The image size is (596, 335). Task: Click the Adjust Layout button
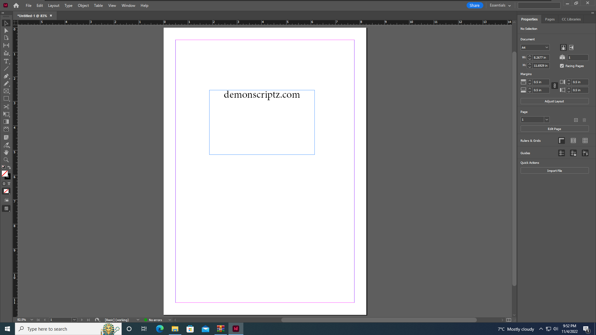point(554,101)
